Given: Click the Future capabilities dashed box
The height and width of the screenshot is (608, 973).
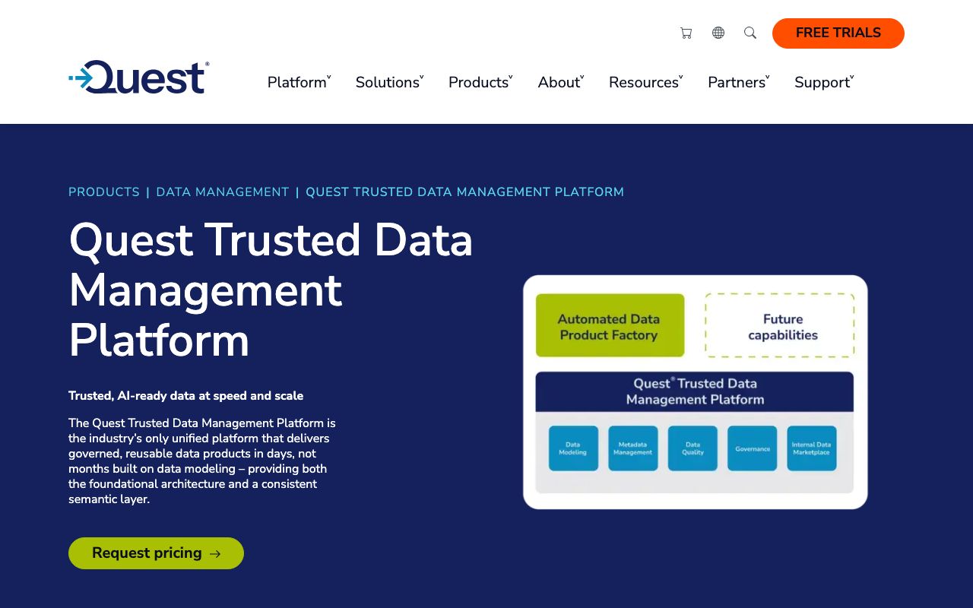Looking at the screenshot, I should pyautogui.click(x=780, y=326).
